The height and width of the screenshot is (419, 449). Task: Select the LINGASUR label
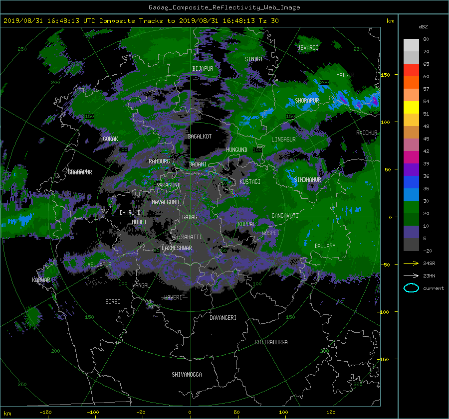283,140
